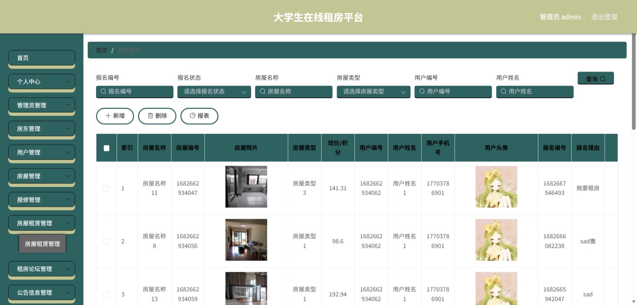
Task: Click the 报名编号 column header
Action: 555,148
